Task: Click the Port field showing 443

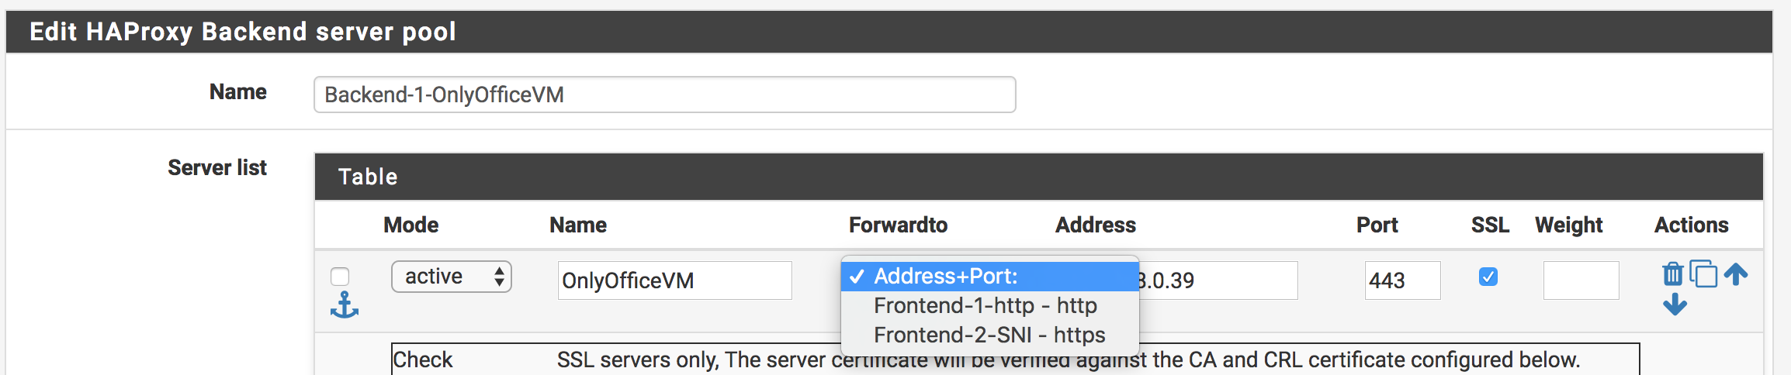Action: [x=1402, y=280]
